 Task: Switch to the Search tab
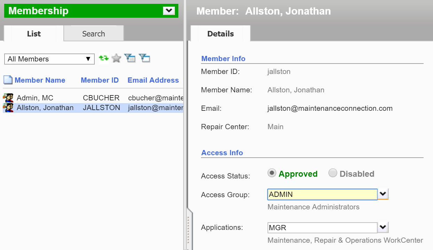tap(93, 34)
